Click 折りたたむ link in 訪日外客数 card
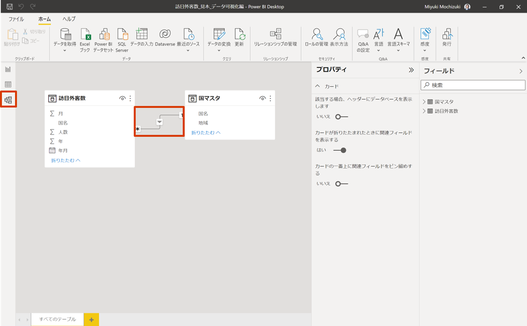The width and height of the screenshot is (527, 326). point(66,160)
